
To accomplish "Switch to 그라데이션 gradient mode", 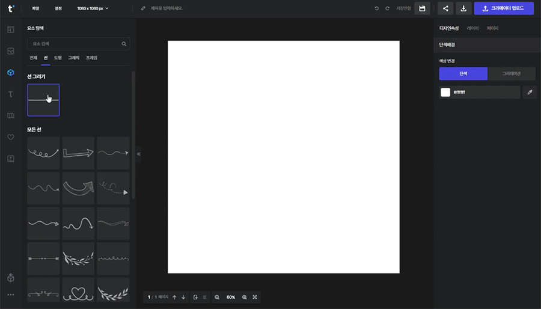I will 512,73.
